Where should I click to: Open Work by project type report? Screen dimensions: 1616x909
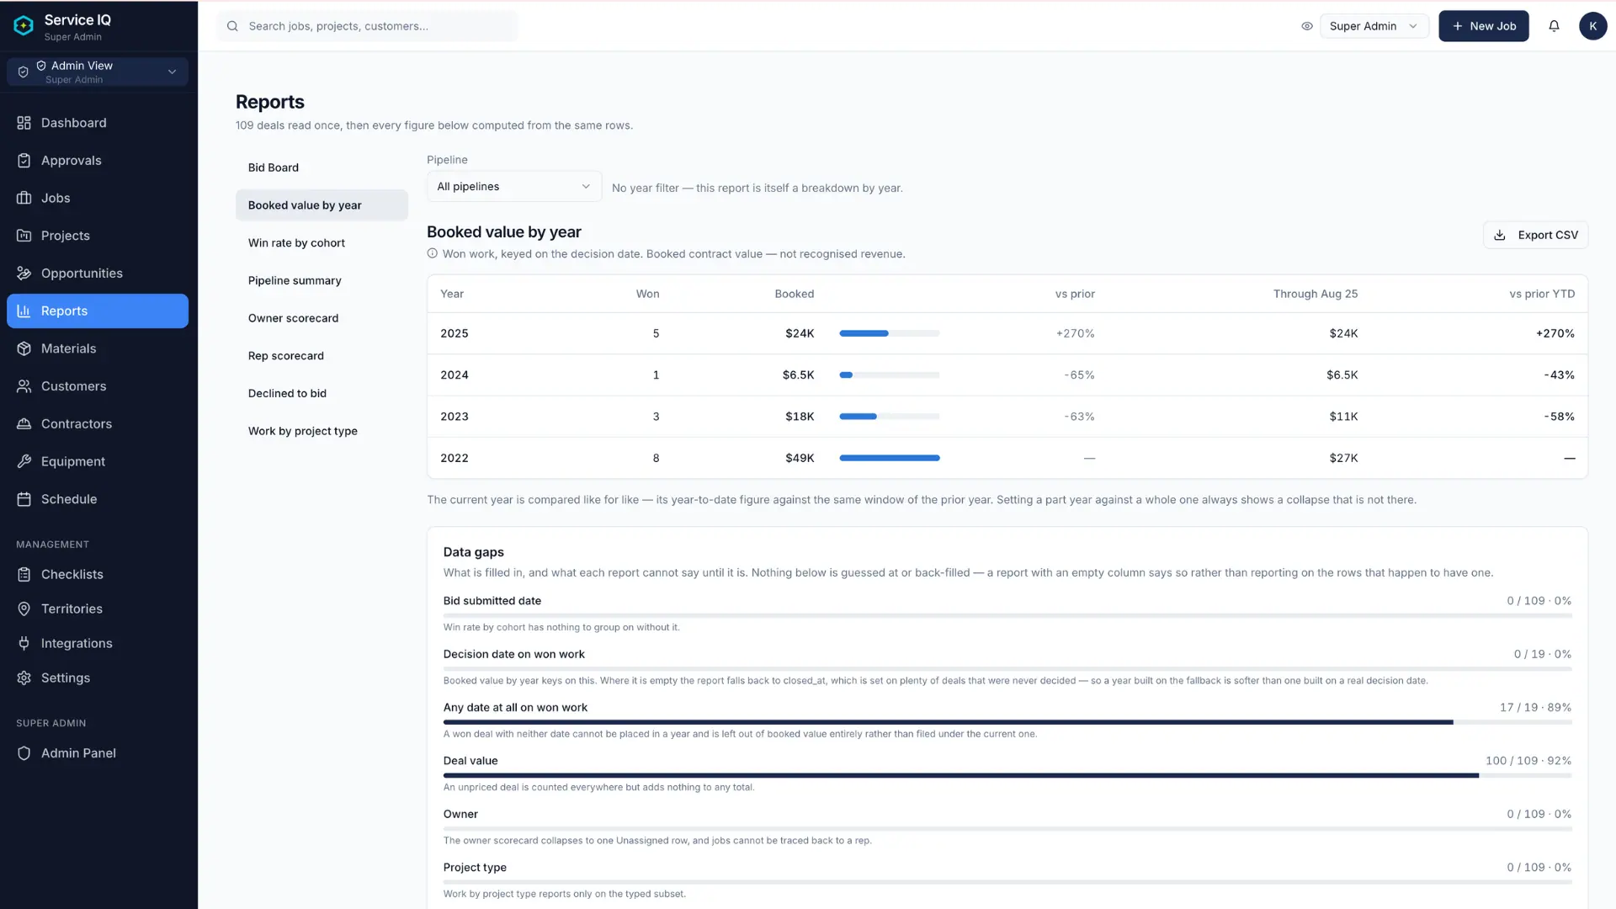[322, 431]
